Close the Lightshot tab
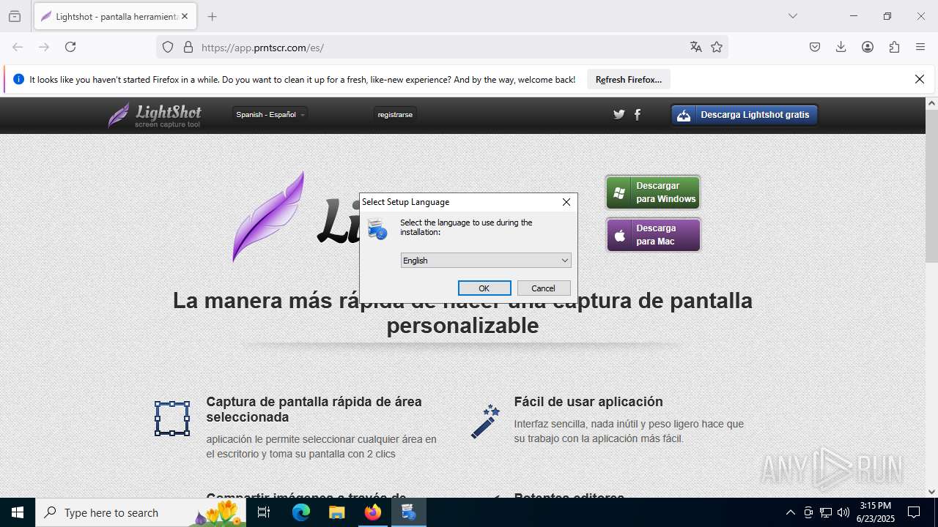The width and height of the screenshot is (938, 527). click(184, 16)
